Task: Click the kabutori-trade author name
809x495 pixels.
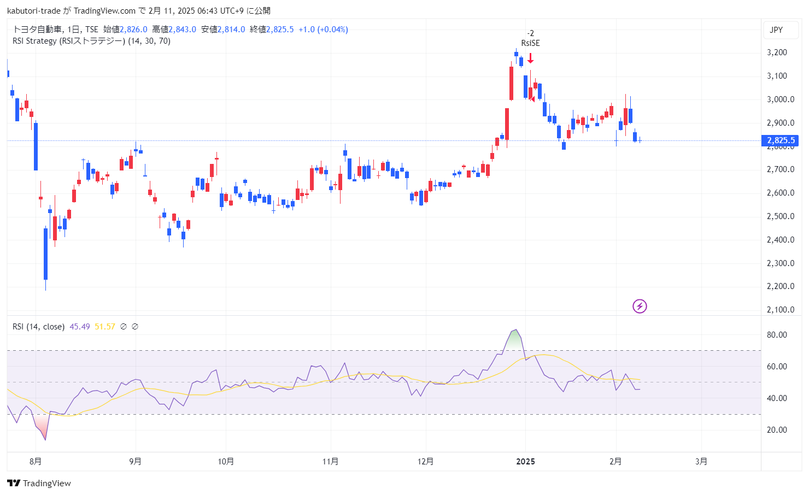Action: click(x=34, y=10)
